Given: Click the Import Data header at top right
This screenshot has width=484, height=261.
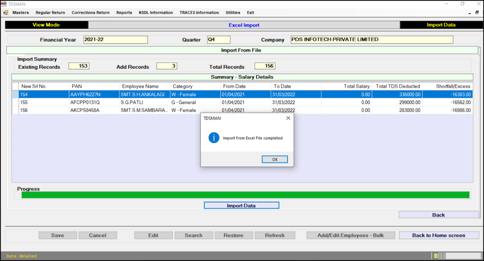Looking at the screenshot, I should coord(441,25).
